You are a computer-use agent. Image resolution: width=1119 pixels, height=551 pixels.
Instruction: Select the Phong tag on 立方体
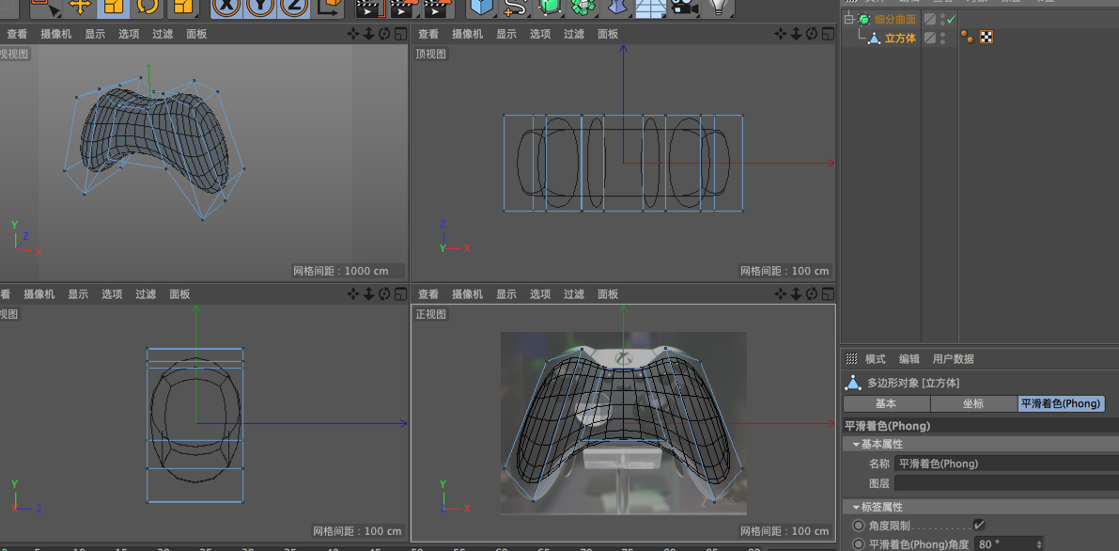pos(968,38)
